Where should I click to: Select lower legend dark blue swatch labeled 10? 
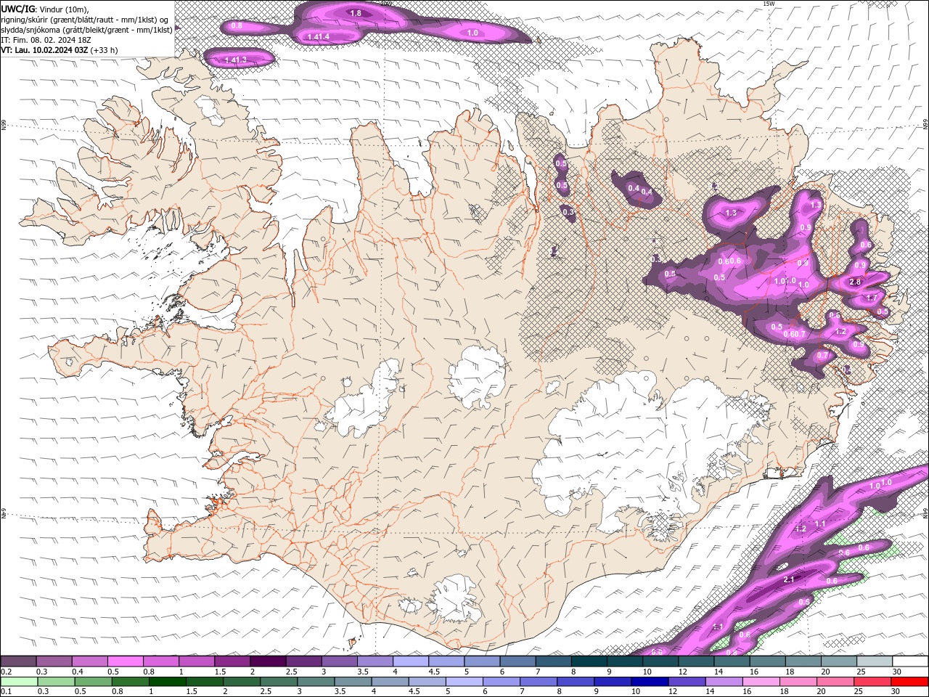tap(650, 682)
